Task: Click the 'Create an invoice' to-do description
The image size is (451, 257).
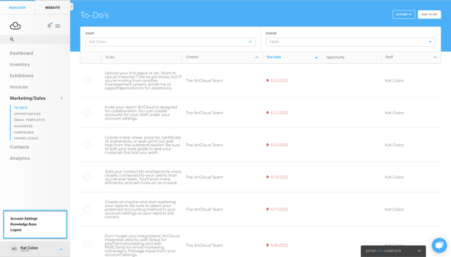Action: tap(140, 209)
